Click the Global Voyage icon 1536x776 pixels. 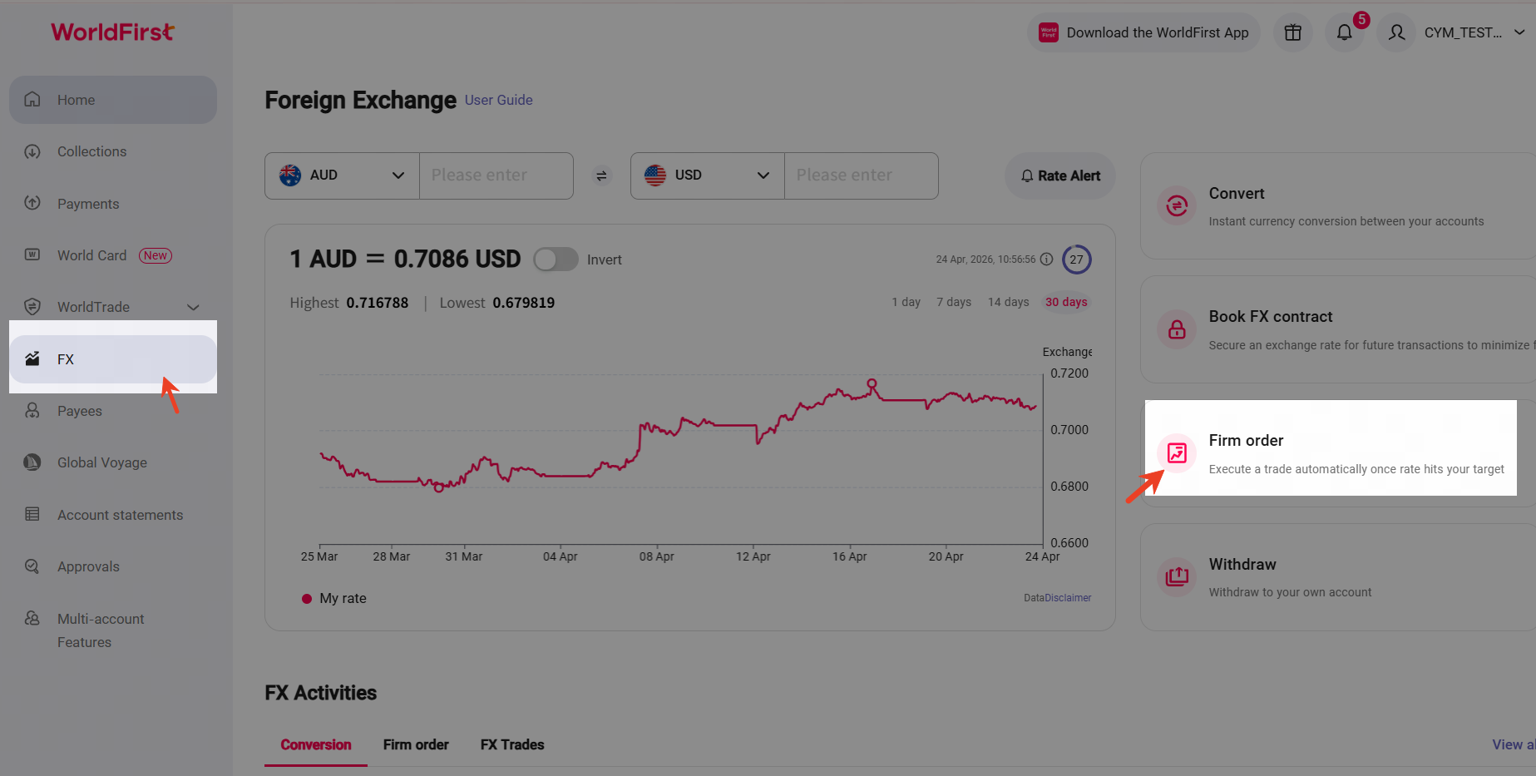coord(32,462)
